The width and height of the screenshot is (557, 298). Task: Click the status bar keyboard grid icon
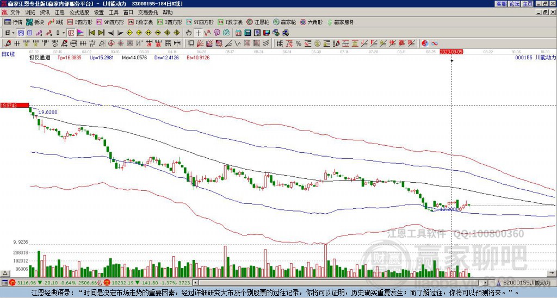(4, 283)
